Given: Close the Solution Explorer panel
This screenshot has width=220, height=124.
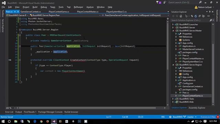Looking at the screenshot, I should tap(212, 12).
